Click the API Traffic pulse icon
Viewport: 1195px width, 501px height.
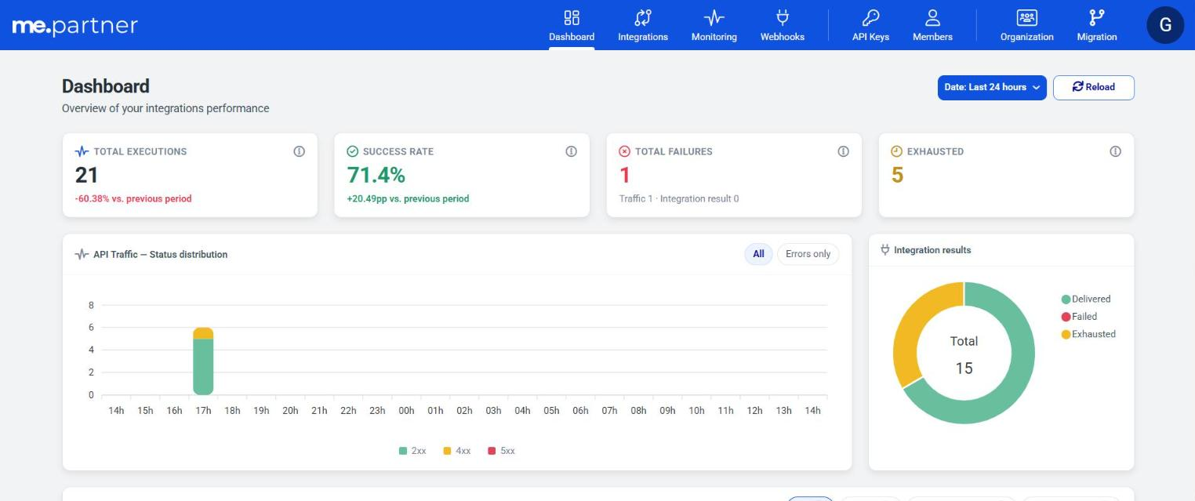pyautogui.click(x=82, y=254)
